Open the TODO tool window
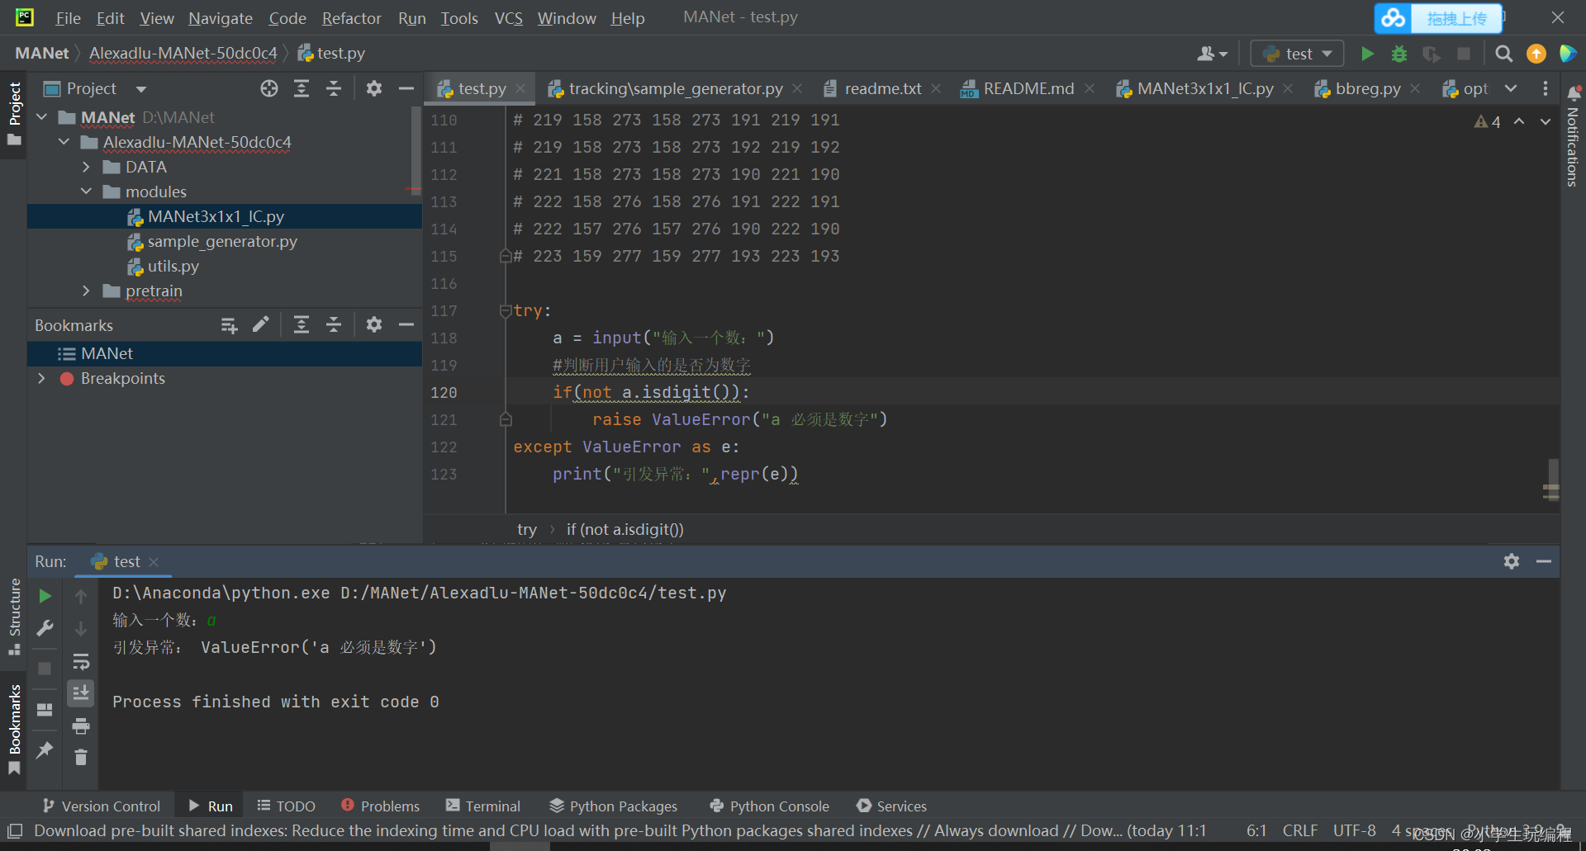Image resolution: width=1586 pixels, height=851 pixels. point(286,806)
